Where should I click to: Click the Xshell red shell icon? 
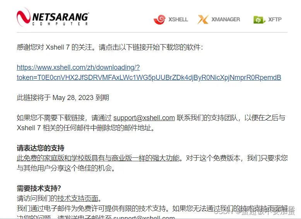(159, 19)
